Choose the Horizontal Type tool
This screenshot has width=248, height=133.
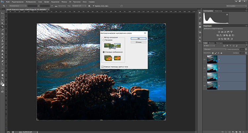click(3, 65)
